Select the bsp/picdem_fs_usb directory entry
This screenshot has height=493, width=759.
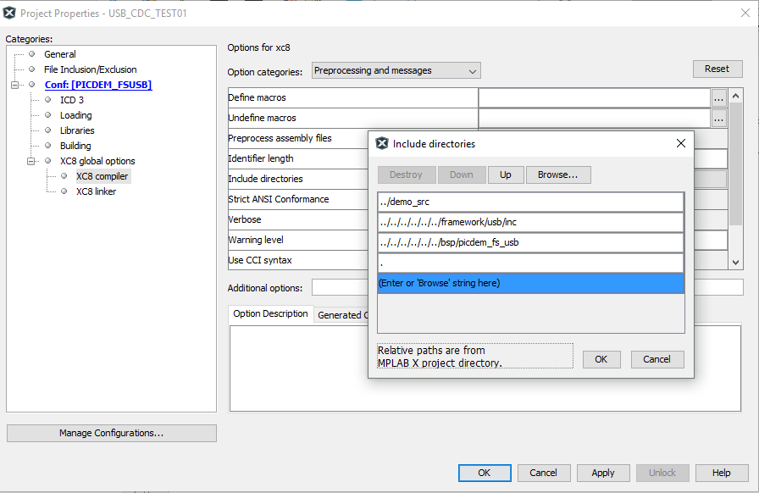(530, 242)
